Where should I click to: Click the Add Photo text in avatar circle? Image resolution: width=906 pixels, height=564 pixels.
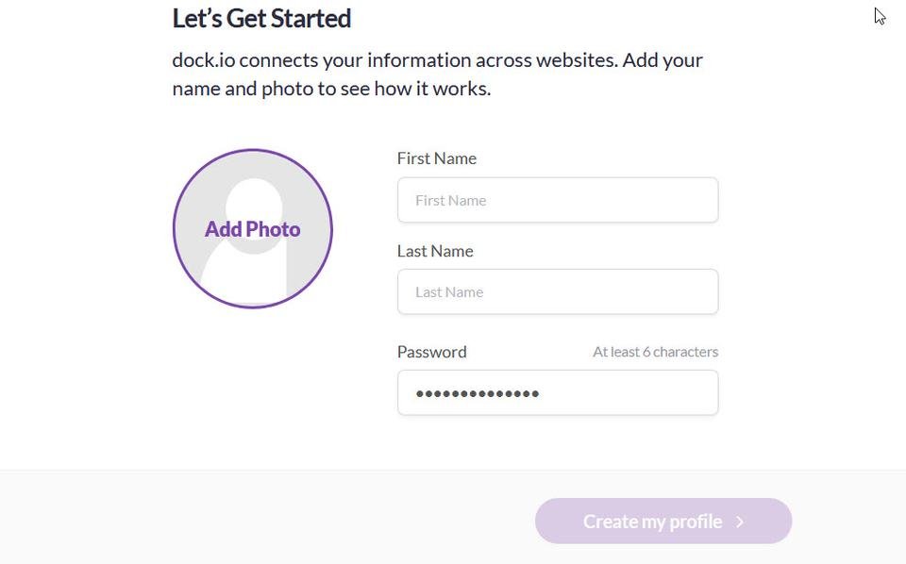tap(253, 229)
